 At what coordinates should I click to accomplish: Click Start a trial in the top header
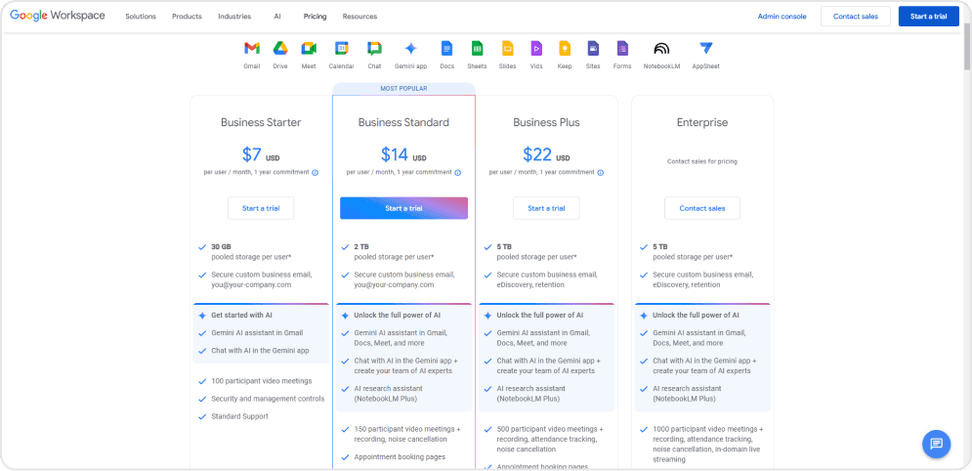tap(929, 16)
